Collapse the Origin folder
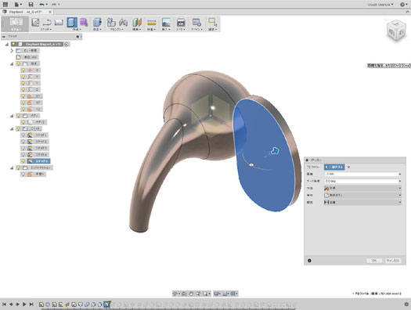Screen dimensions: 411x310 point(12,64)
